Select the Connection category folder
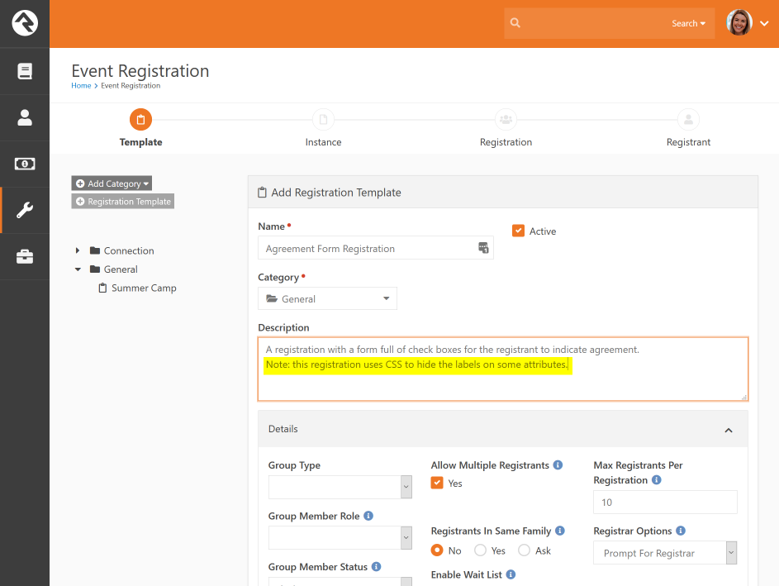This screenshot has height=586, width=779. tap(121, 250)
